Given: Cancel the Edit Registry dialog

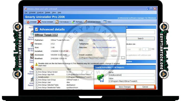Looking at the screenshot, I should click(x=145, y=87).
